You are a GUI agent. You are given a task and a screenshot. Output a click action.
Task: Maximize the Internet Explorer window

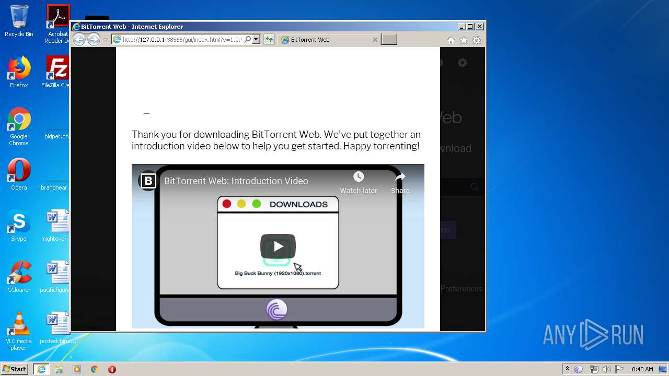470,27
